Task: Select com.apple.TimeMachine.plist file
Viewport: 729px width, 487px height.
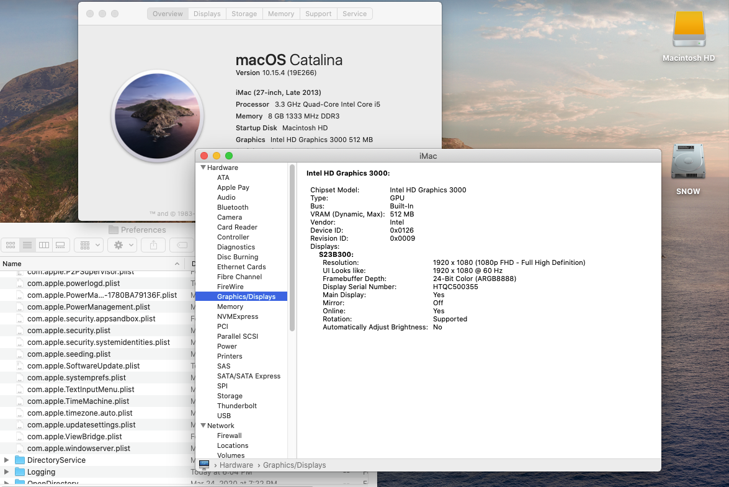Action: [78, 401]
